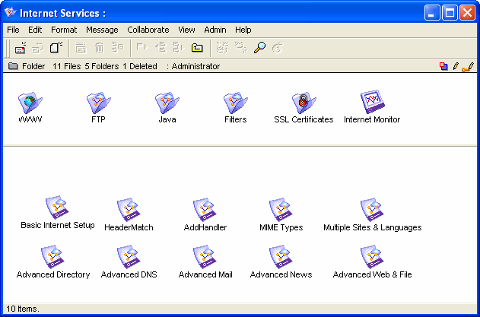Close the Internet Services window
Screen dimensions: 480x317
(467, 13)
